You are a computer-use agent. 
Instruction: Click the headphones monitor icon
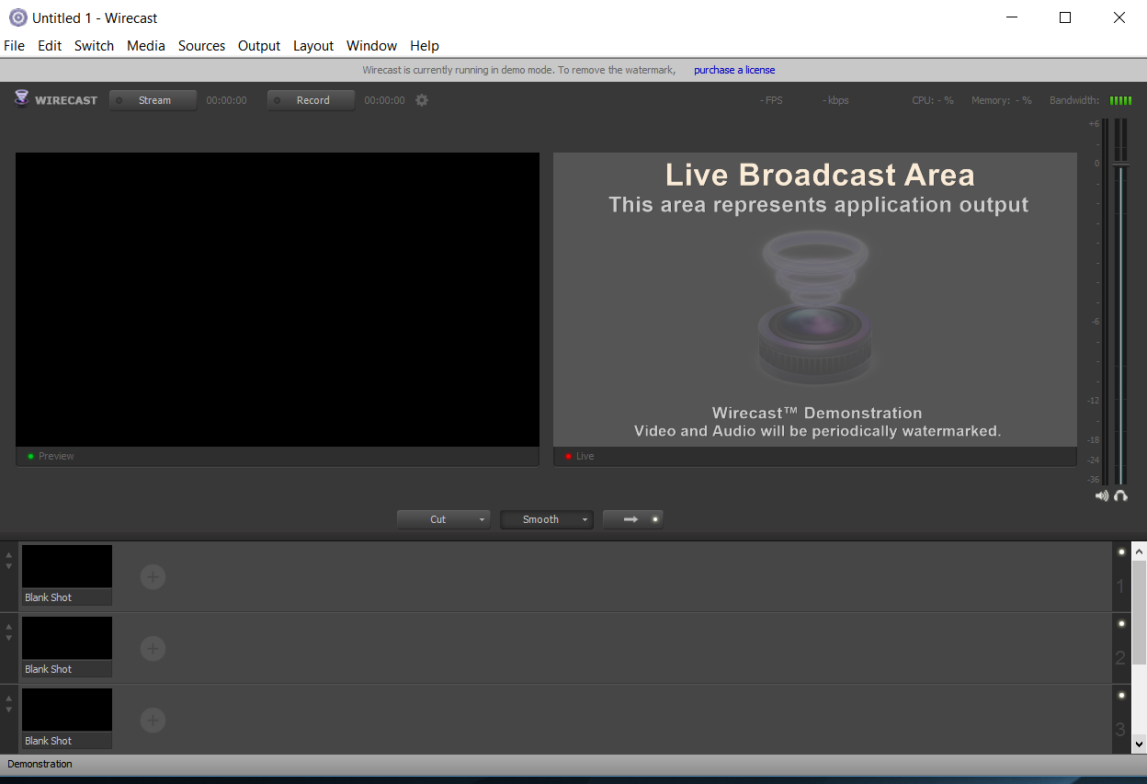(1120, 495)
